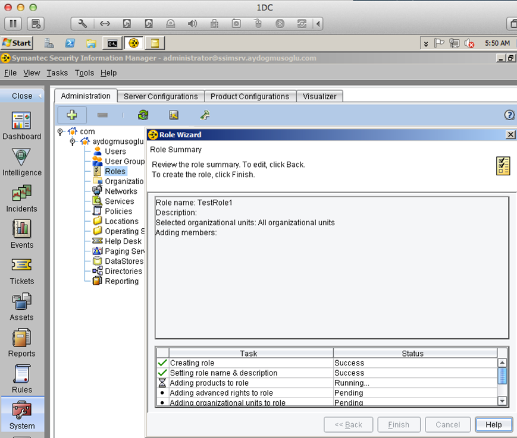
Task: Click the task list scrollbar thumb
Action: [502, 376]
